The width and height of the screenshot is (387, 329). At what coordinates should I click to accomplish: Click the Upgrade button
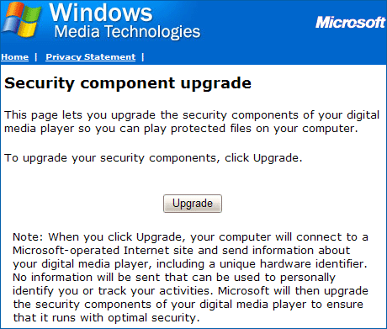[193, 204]
